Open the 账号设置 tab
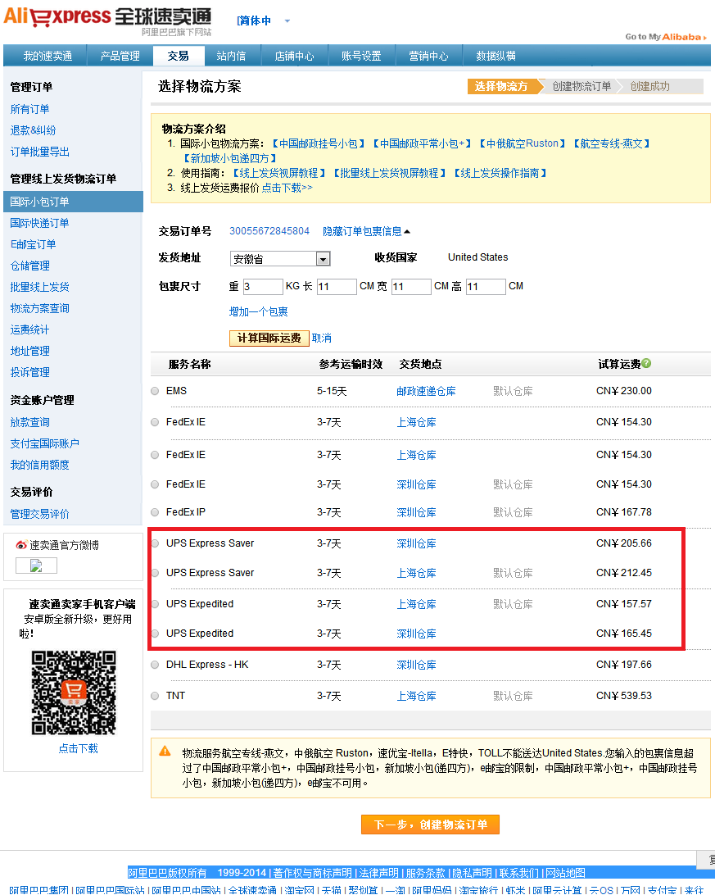 (x=361, y=56)
